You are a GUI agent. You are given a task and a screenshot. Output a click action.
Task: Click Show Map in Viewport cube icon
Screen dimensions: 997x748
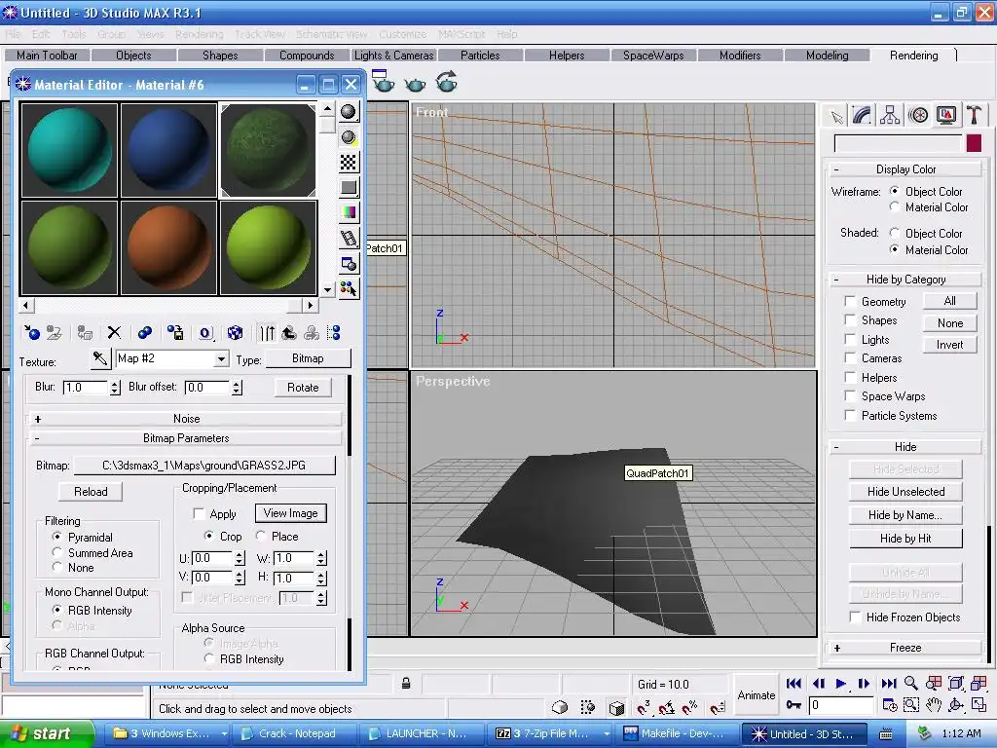236,333
